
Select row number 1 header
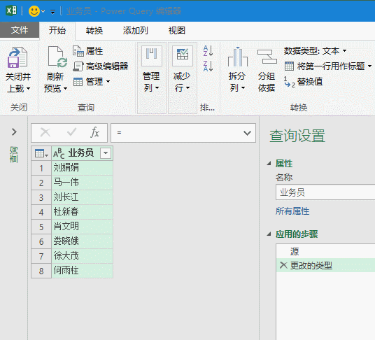[x=41, y=168]
